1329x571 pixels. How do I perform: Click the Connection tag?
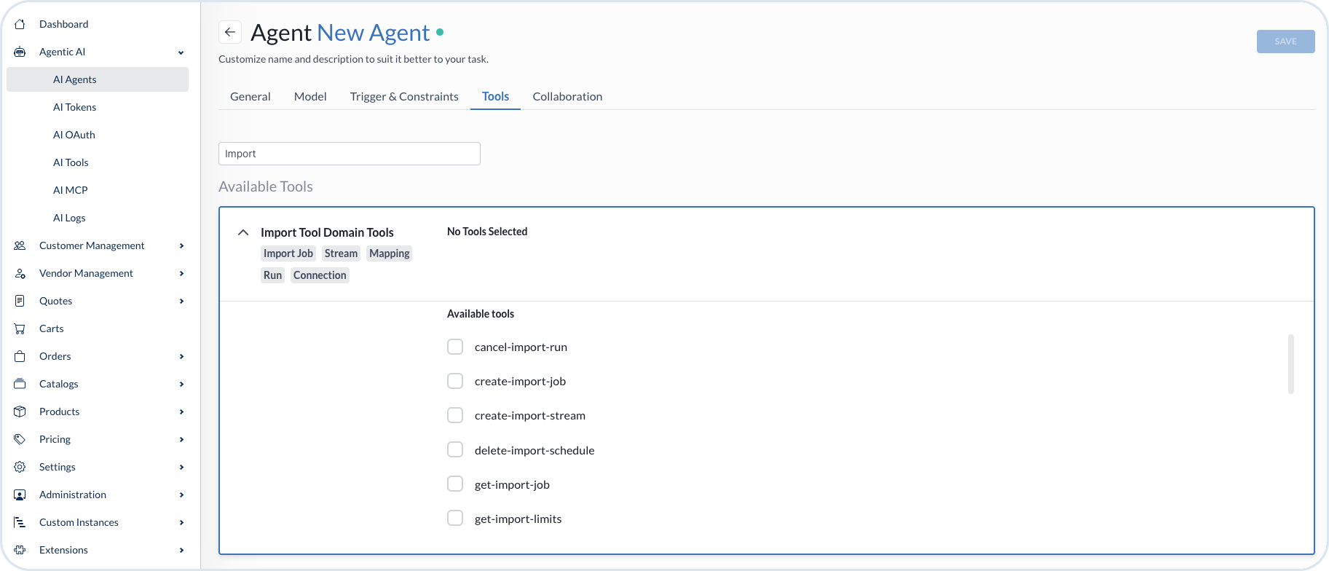320,275
